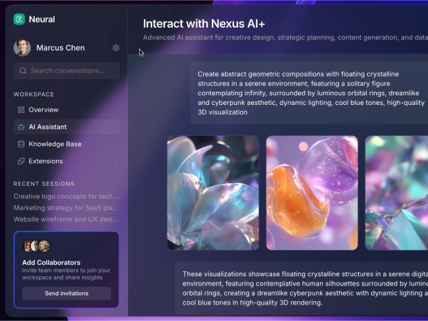Click the Knowledge Base database icon
Viewport: 428px width, 321px height.
pyautogui.click(x=21, y=144)
